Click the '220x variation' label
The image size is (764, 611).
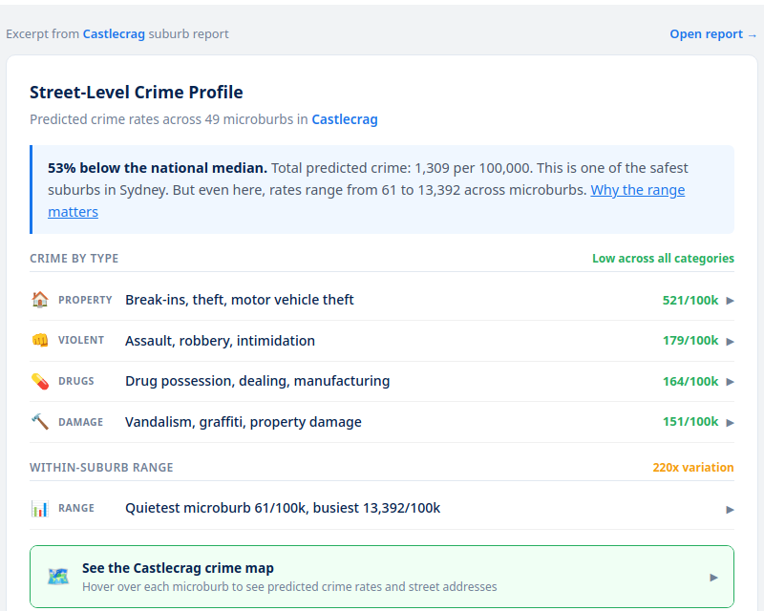[692, 468]
